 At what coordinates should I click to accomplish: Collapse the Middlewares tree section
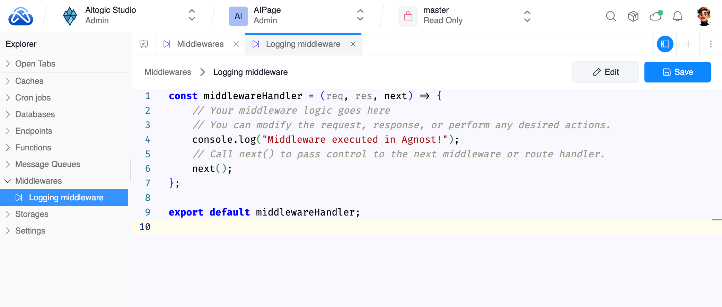tap(8, 181)
